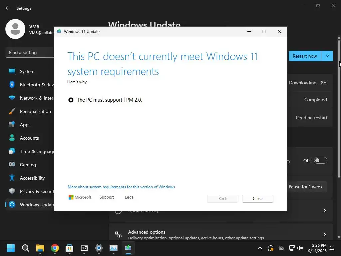Click the 'Pending restart' status text
Screen dimensions: 341x256
[312, 118]
